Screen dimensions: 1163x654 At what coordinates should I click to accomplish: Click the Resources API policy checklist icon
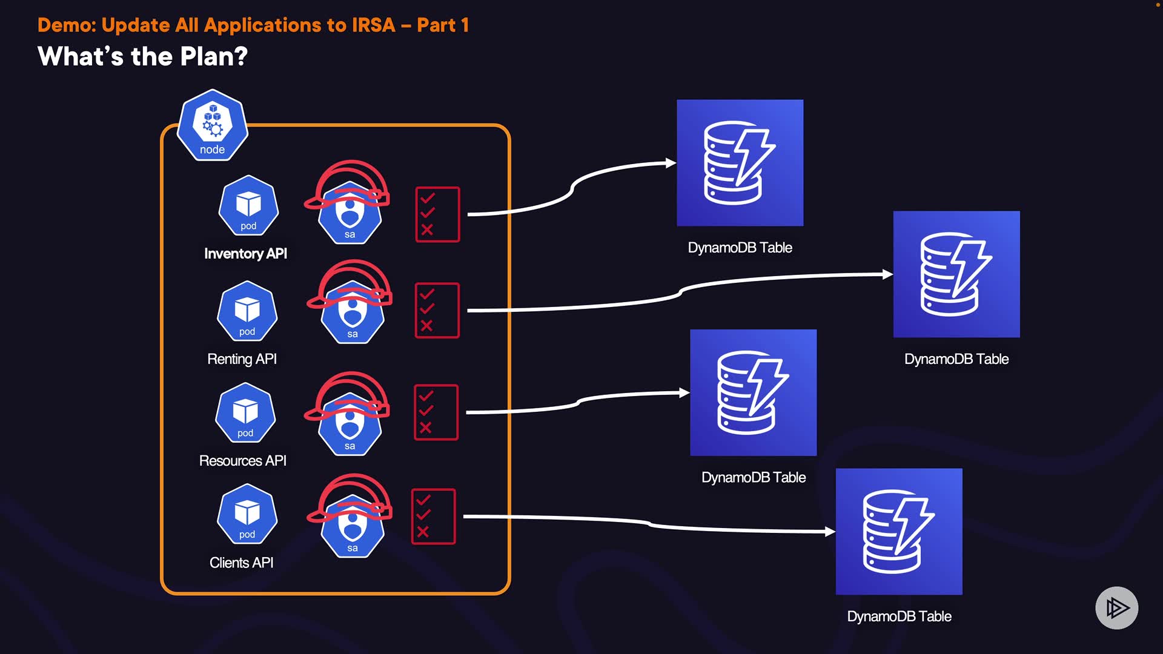tap(436, 412)
